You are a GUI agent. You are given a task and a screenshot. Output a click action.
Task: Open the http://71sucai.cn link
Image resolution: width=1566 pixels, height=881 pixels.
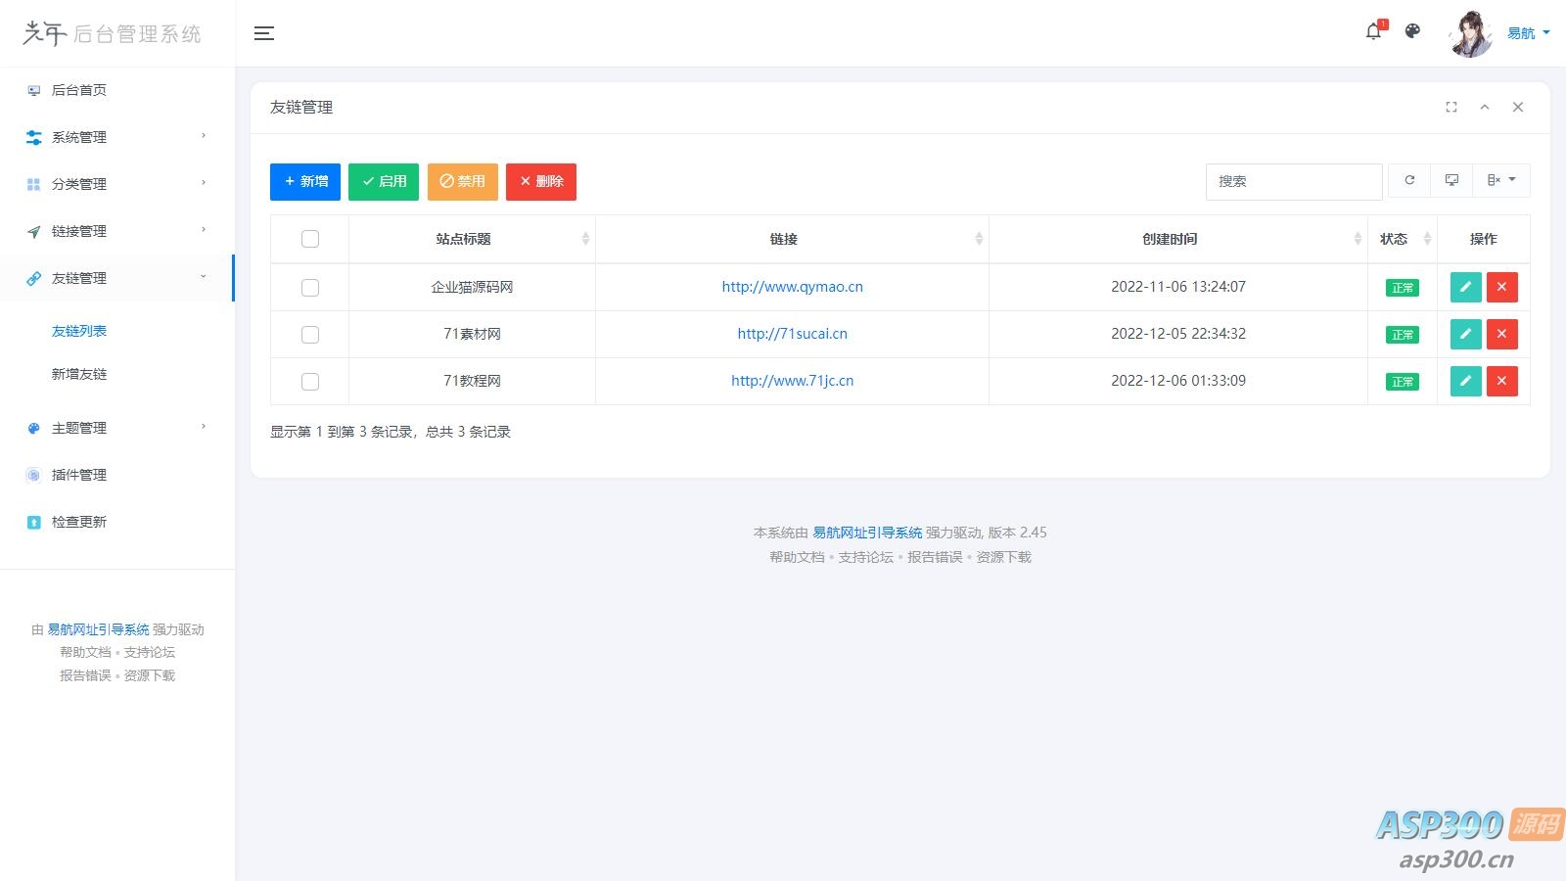(x=793, y=334)
